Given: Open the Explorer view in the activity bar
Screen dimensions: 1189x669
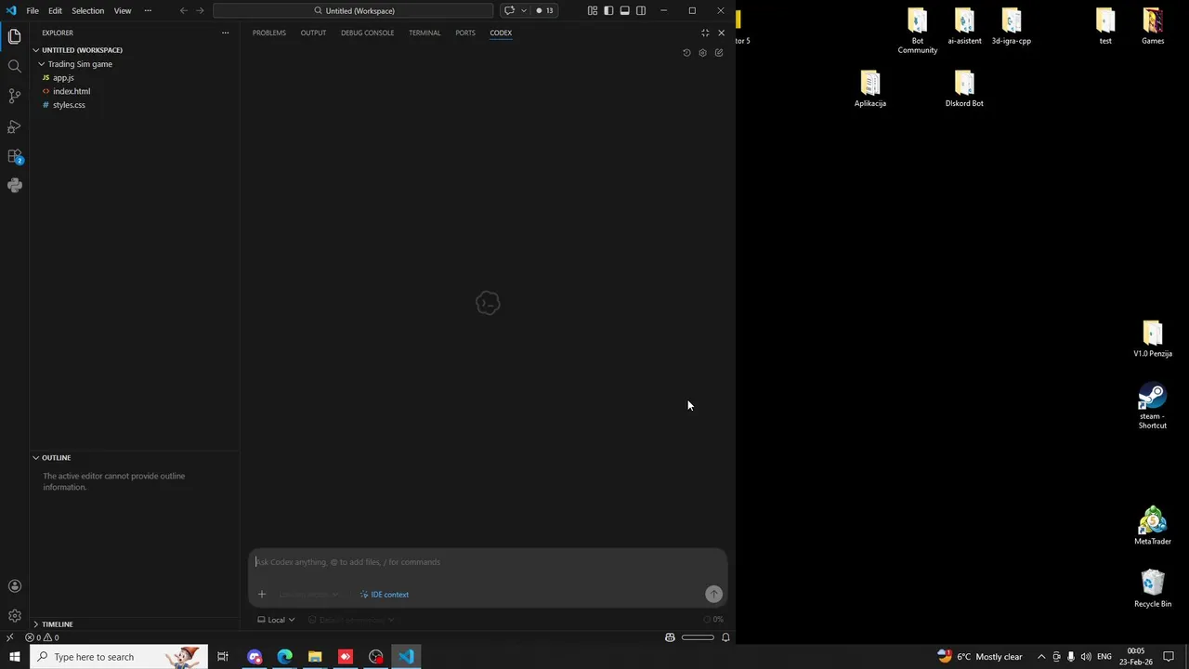Looking at the screenshot, I should (14, 36).
